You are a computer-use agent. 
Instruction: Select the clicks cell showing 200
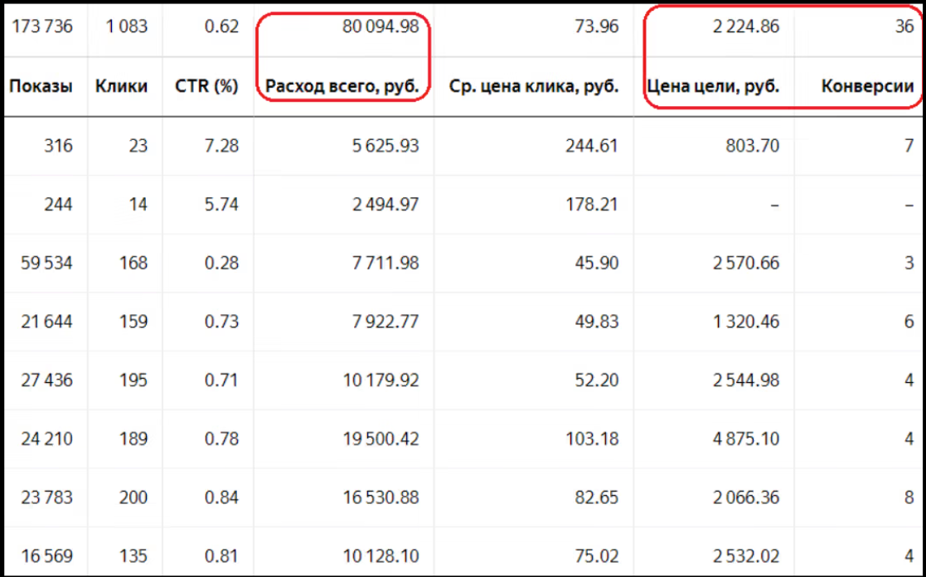click(x=133, y=497)
